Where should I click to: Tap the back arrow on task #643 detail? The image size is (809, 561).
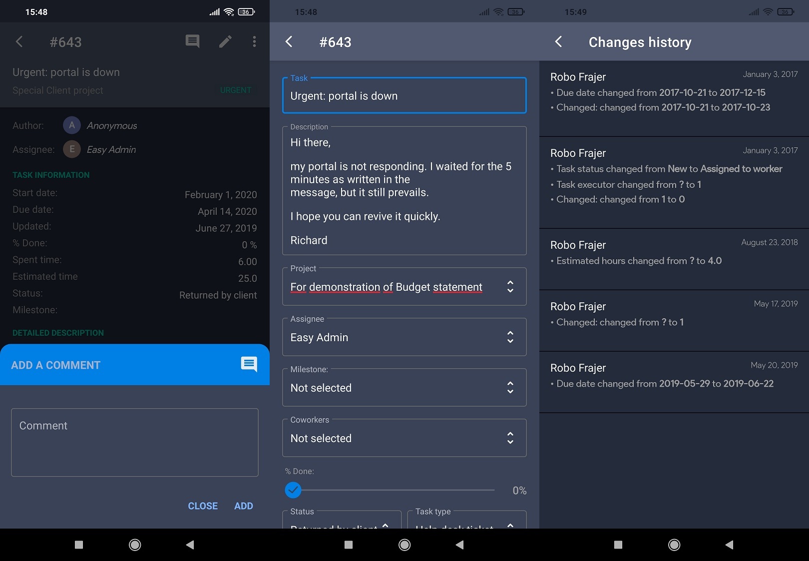pos(19,42)
